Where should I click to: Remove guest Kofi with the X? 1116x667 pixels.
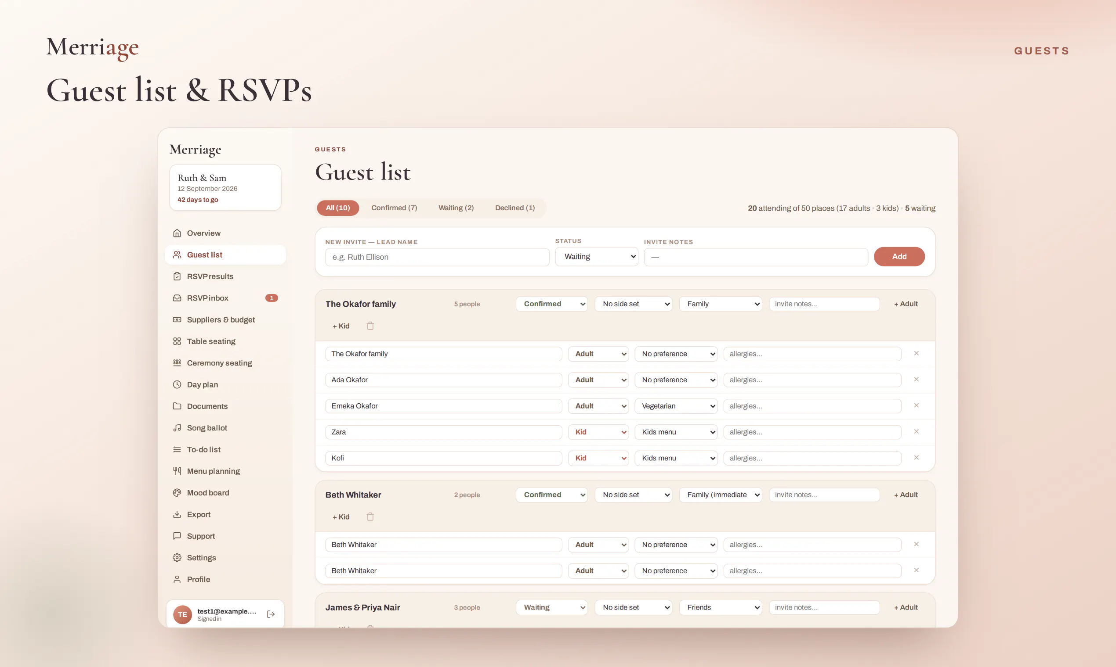coord(916,458)
